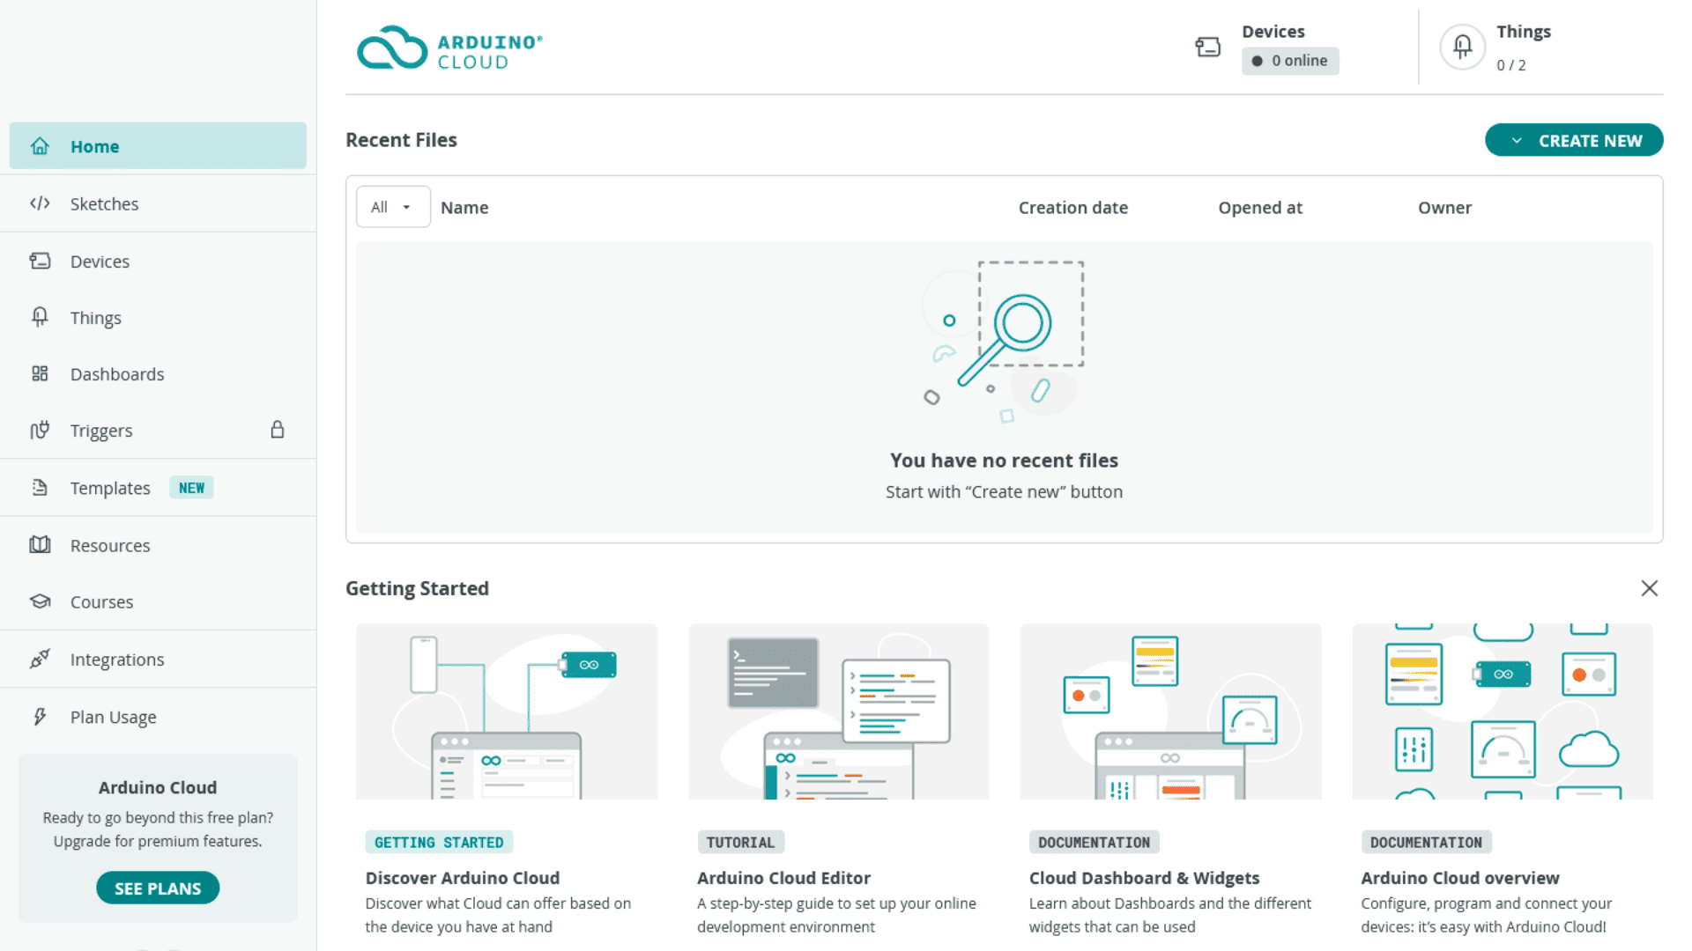1692x951 pixels.
Task: Click the Things bell icon in sidebar
Action: (x=40, y=317)
